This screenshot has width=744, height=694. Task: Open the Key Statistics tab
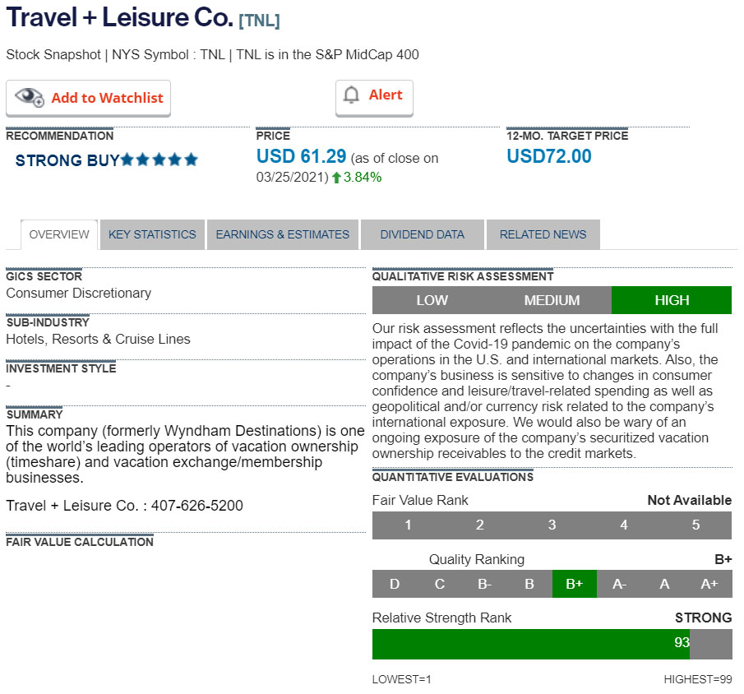click(x=152, y=234)
